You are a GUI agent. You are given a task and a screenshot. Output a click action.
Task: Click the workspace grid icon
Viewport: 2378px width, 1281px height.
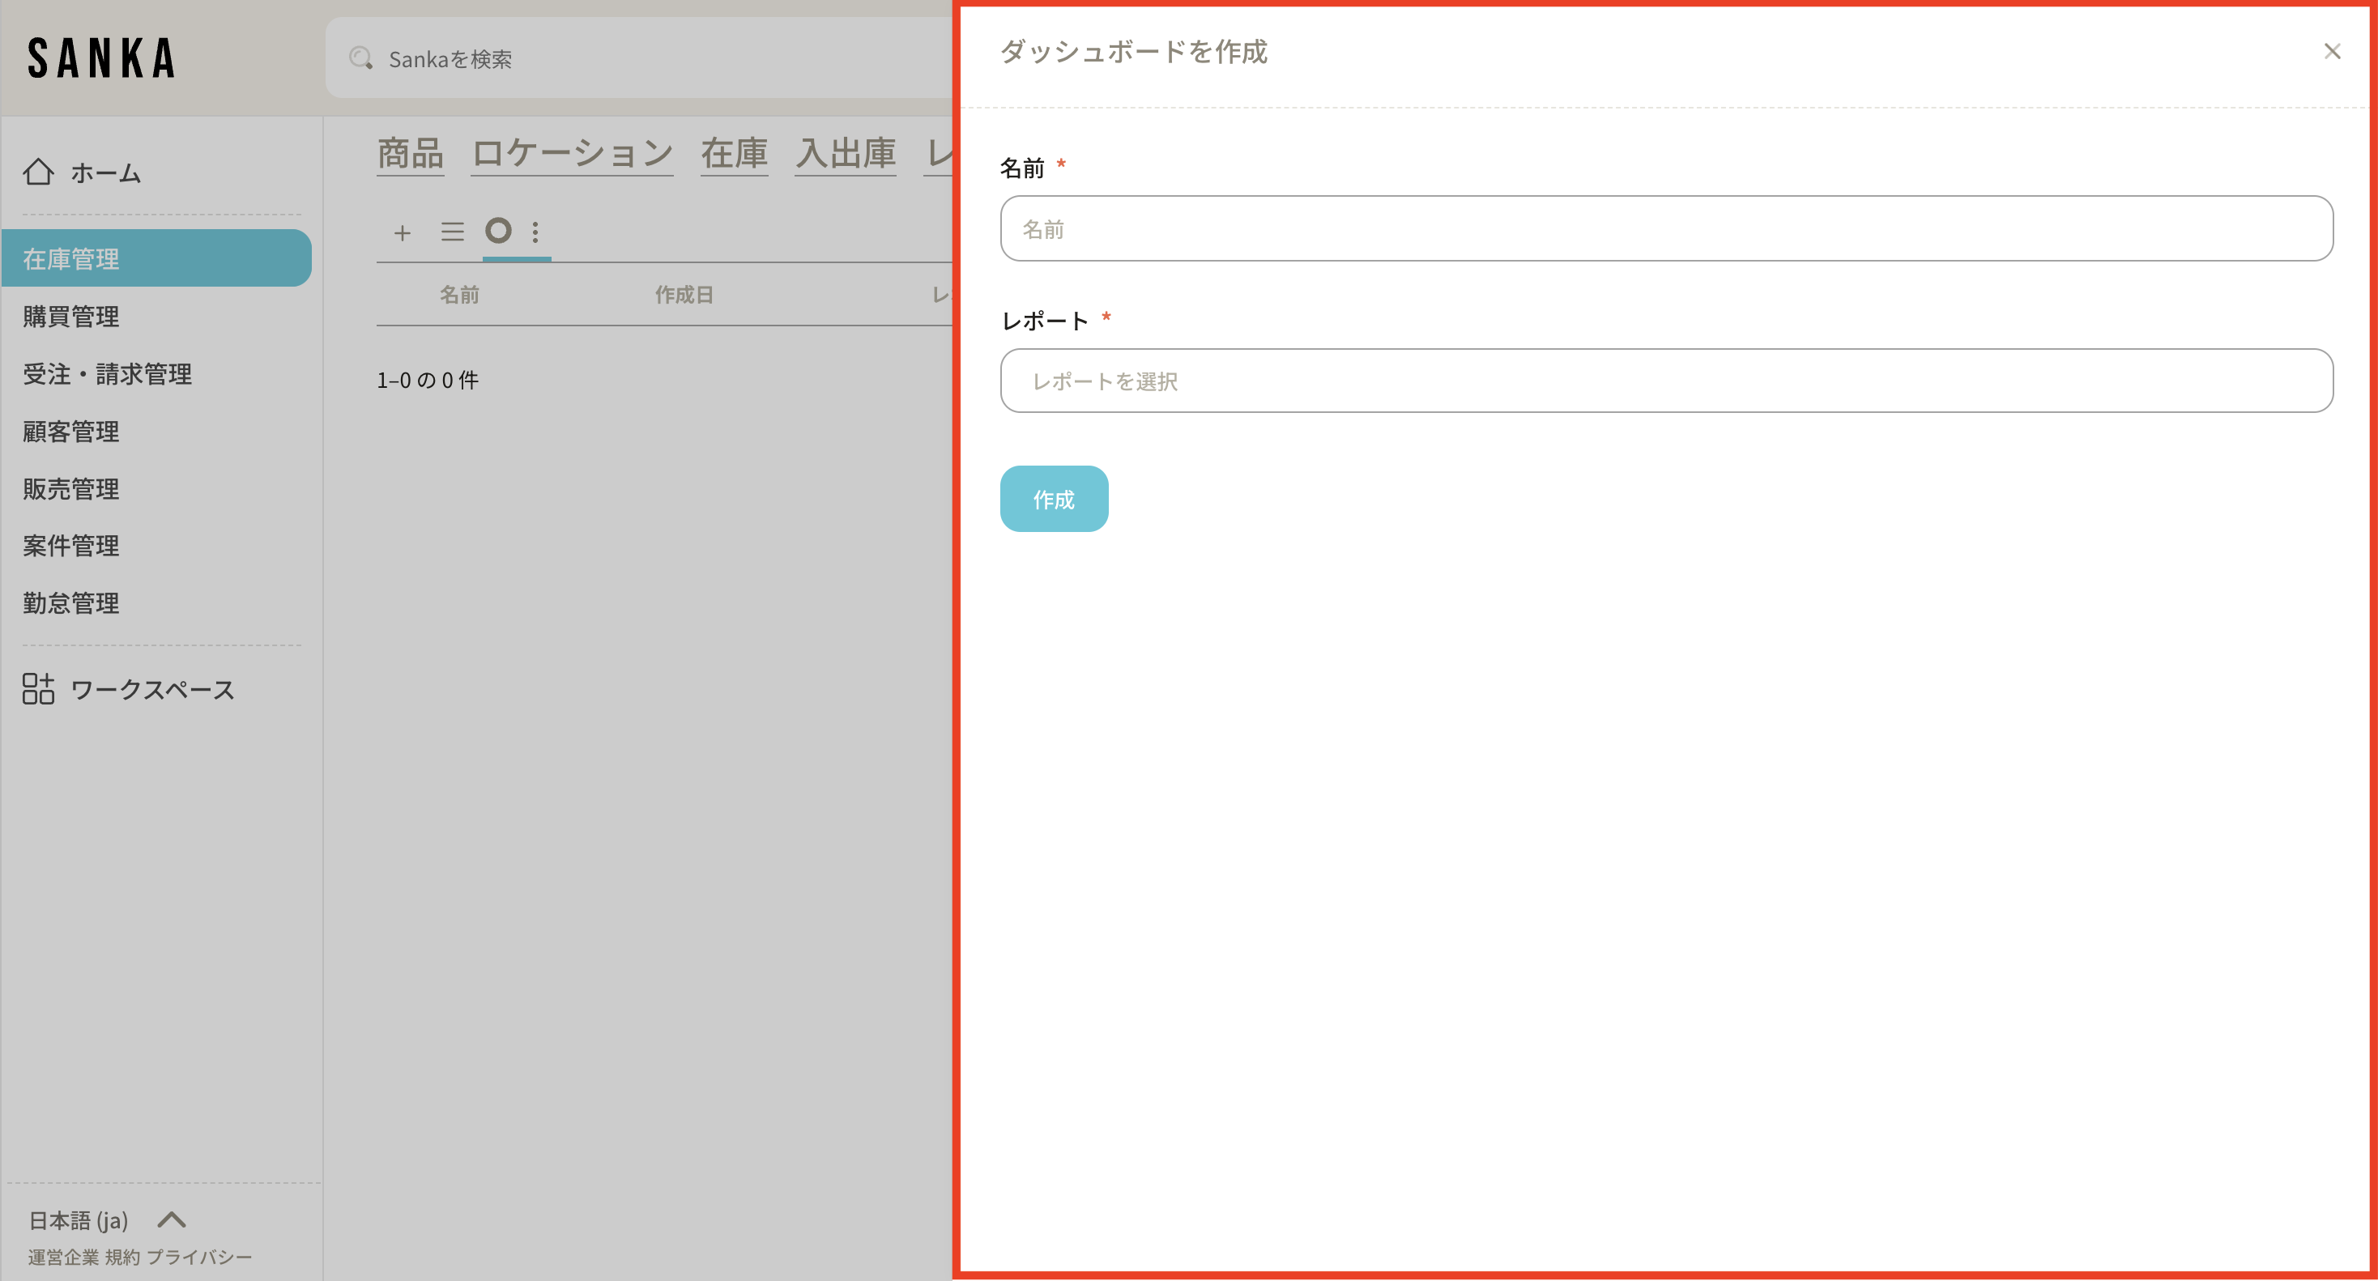click(38, 688)
